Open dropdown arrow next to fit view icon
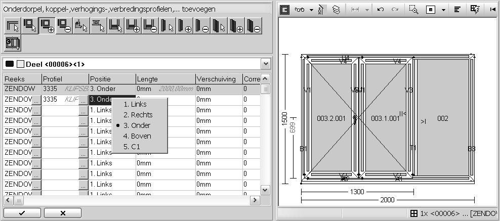This screenshot has width=500, height=221. click(x=443, y=10)
